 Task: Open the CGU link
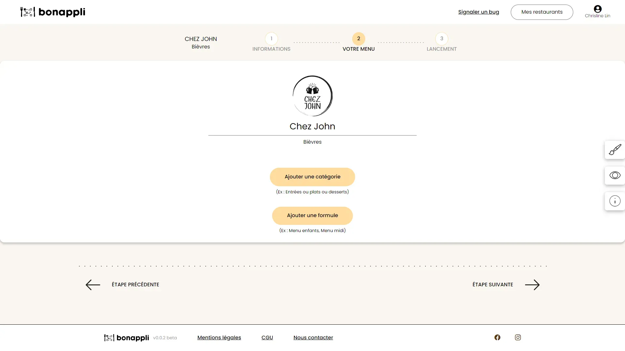[x=267, y=337]
